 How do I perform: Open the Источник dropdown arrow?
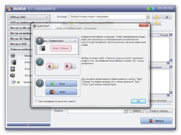click(148, 17)
